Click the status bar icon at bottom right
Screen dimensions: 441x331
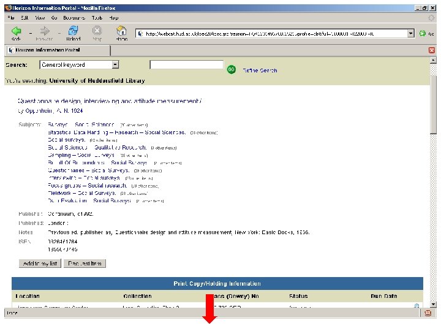428,313
